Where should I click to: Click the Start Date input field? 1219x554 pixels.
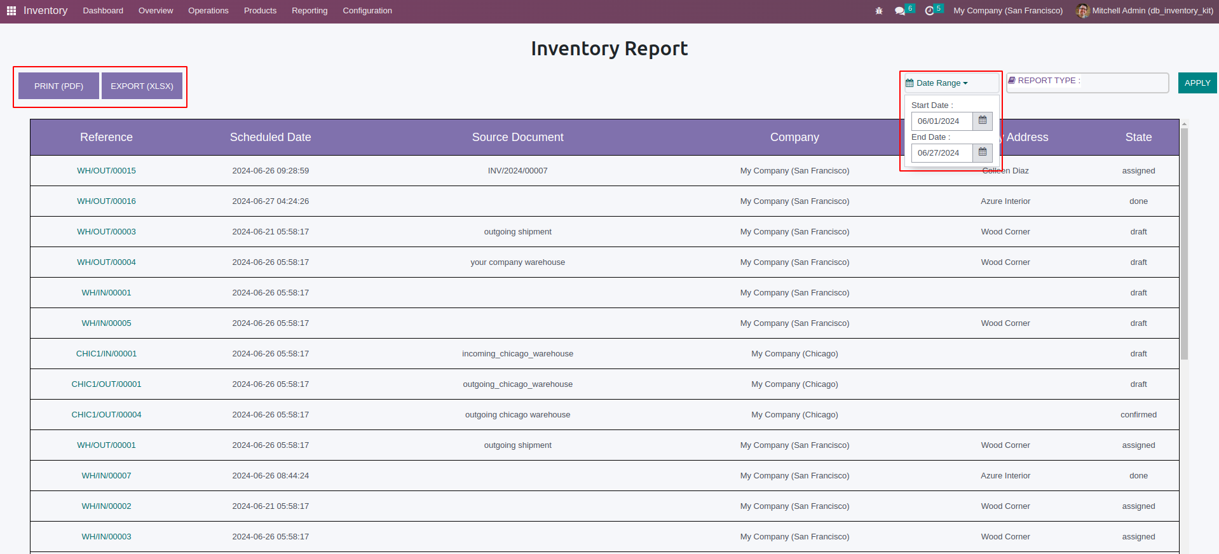[942, 121]
